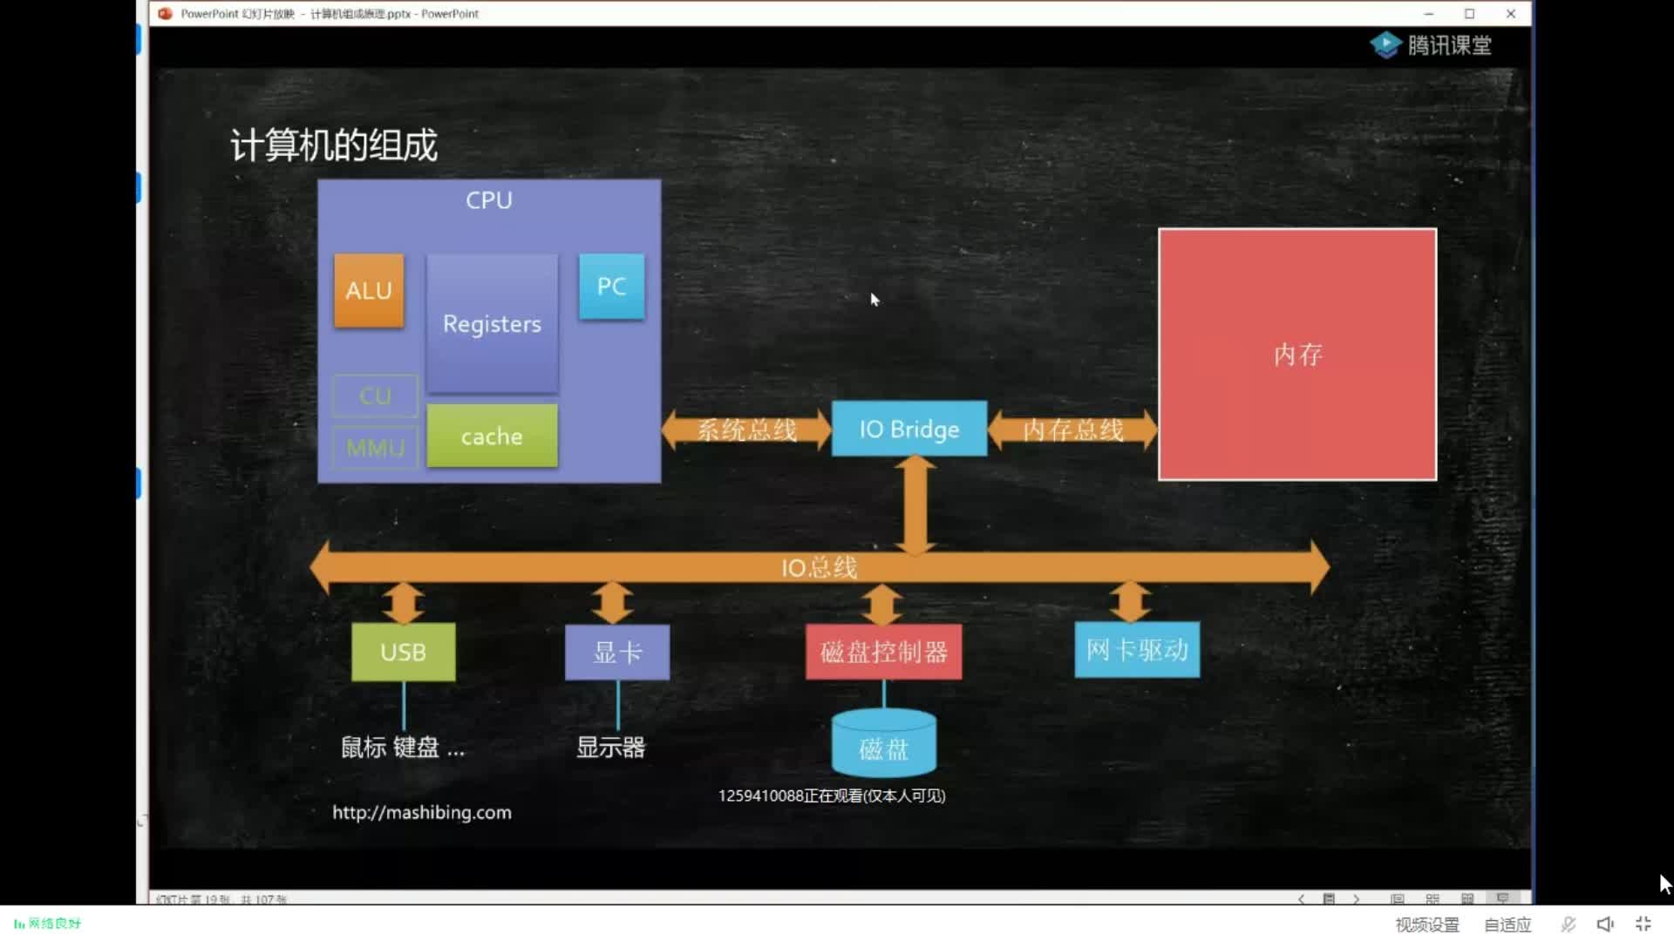1674x941 pixels.
Task: Click the next slide arrow in PowerPoint status bar
Action: [x=1357, y=899]
